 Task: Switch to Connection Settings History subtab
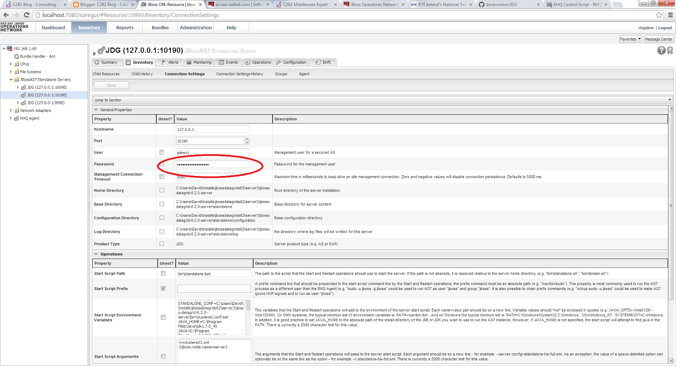pos(240,74)
